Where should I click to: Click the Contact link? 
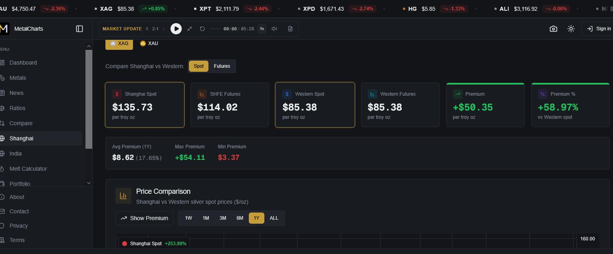tap(19, 211)
